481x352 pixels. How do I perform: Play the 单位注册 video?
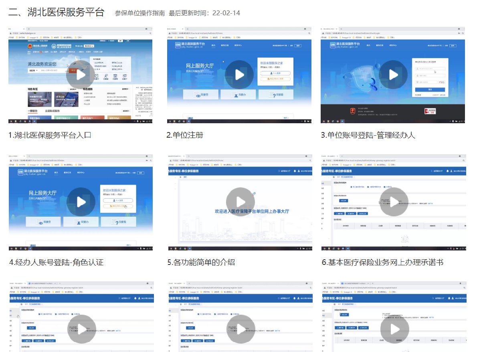click(239, 75)
